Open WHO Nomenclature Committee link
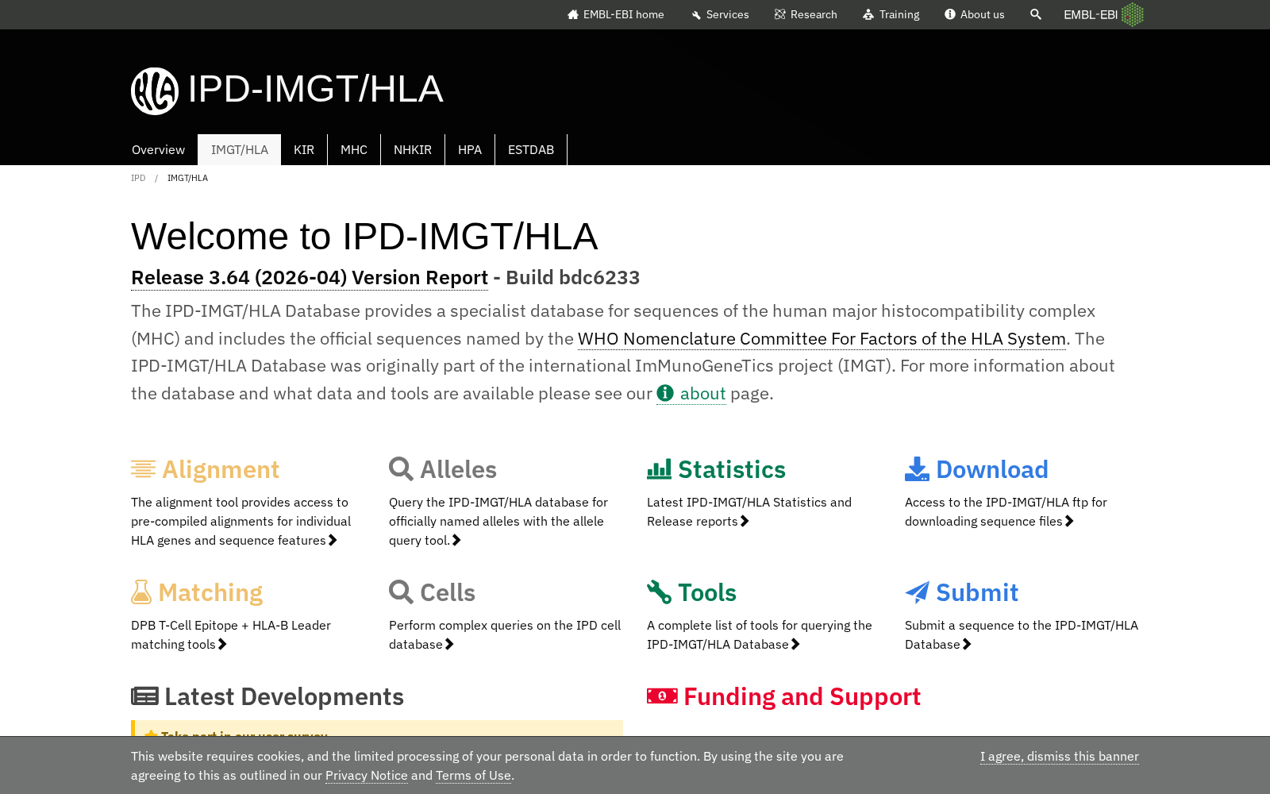 click(822, 339)
